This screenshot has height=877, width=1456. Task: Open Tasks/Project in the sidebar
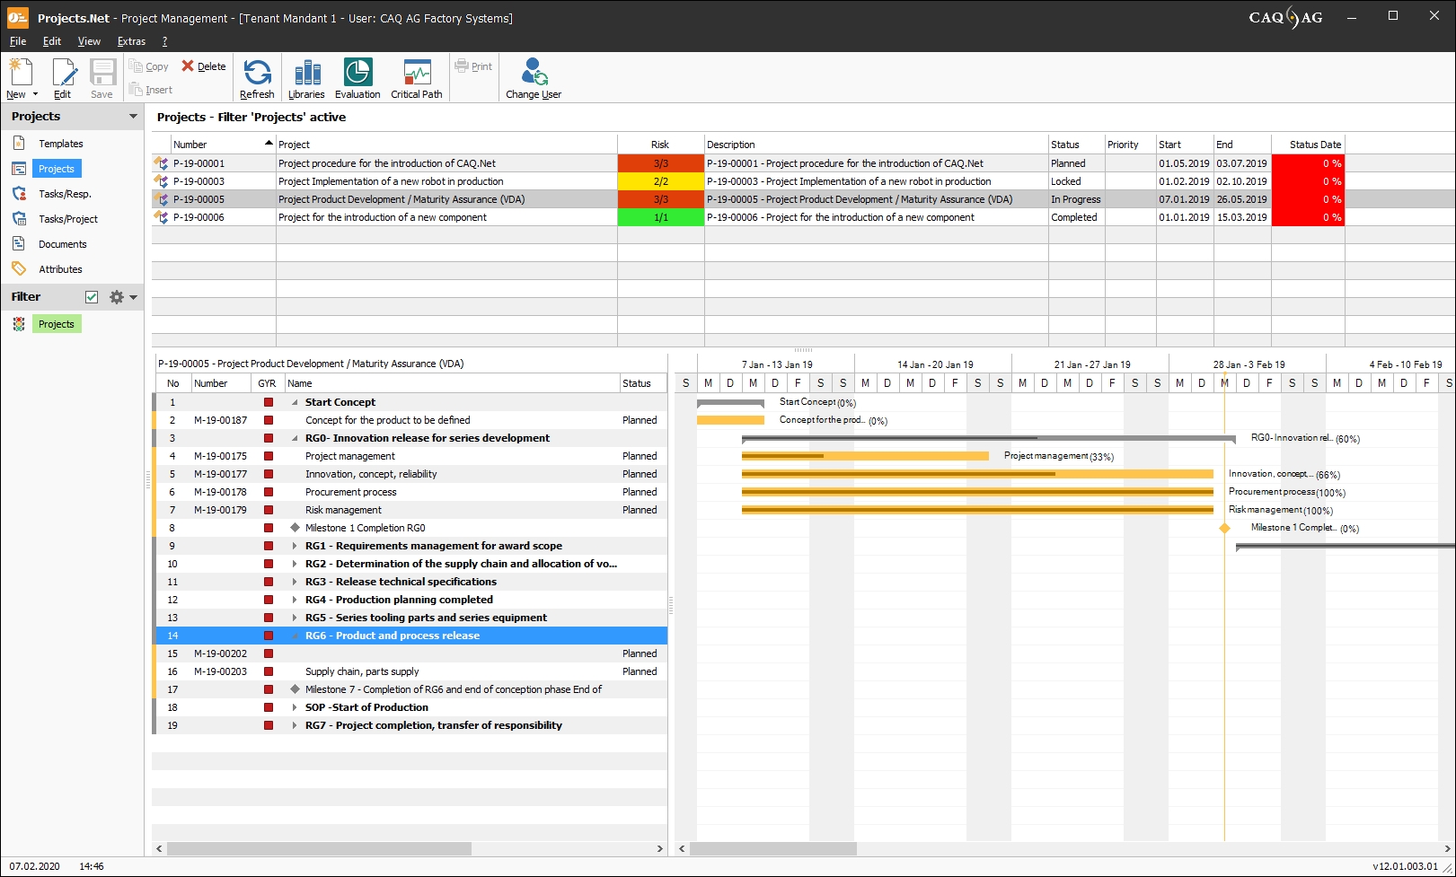point(68,219)
